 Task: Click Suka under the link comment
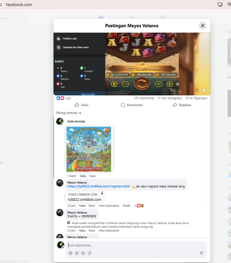[82, 206]
